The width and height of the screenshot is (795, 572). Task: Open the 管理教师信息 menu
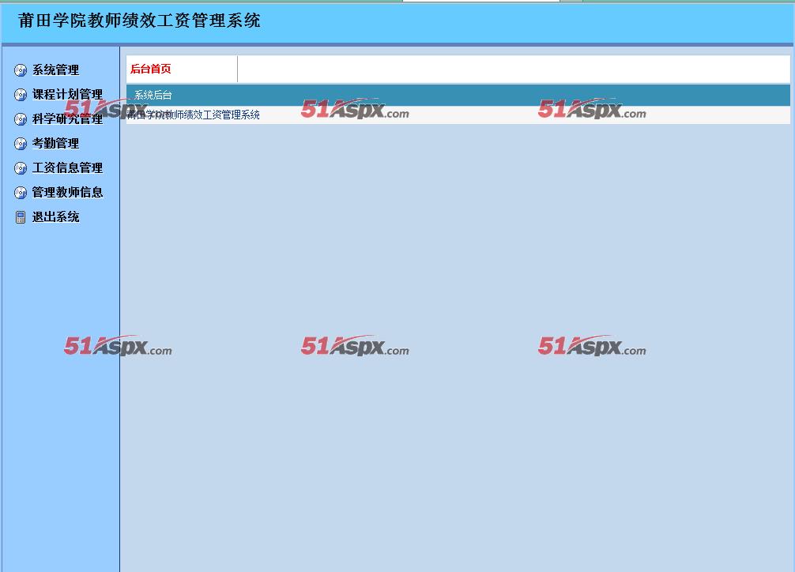coord(67,192)
